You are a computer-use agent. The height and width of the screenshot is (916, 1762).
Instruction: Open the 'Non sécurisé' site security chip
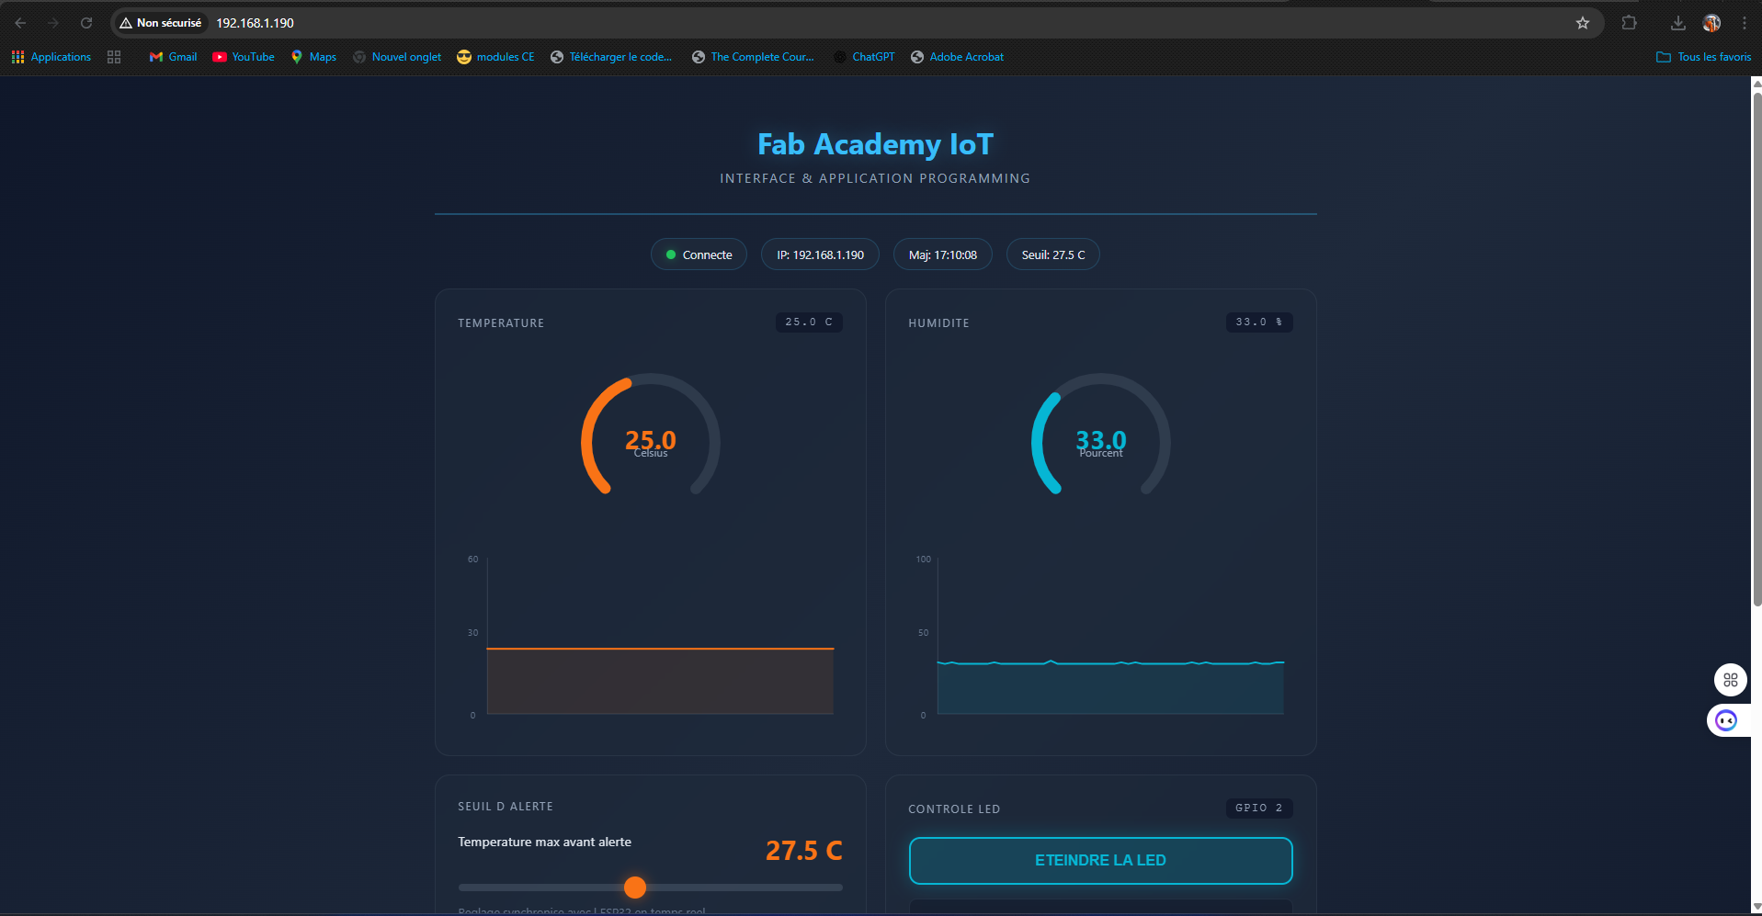point(161,23)
